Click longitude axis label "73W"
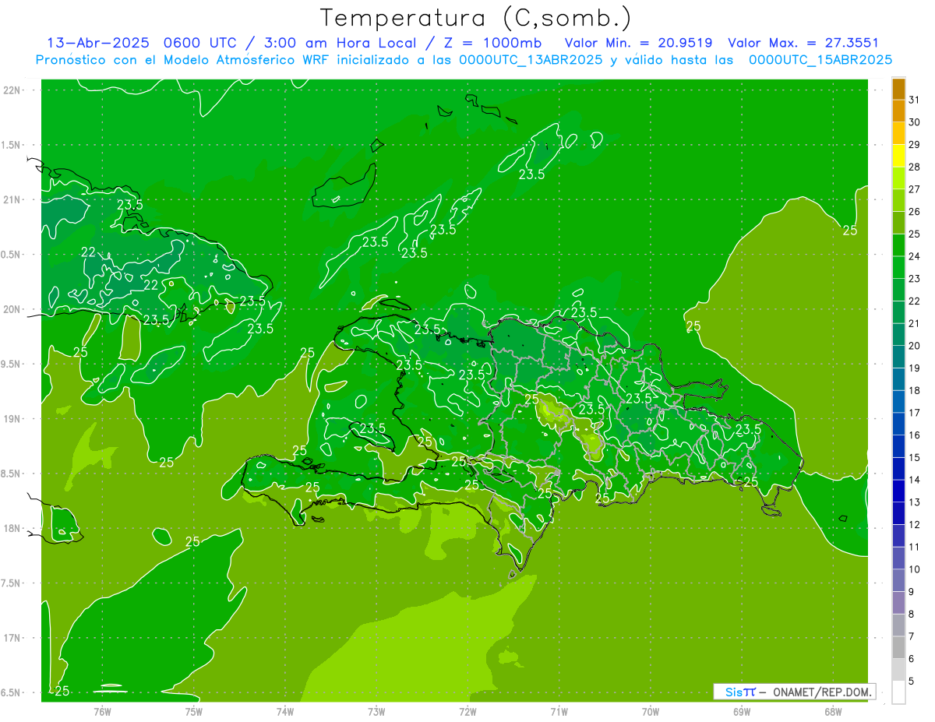935x722 pixels. pos(376,712)
